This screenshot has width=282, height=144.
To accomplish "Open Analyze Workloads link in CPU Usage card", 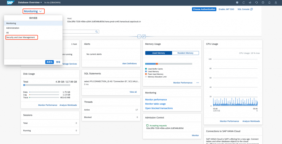I will click(x=251, y=121).
